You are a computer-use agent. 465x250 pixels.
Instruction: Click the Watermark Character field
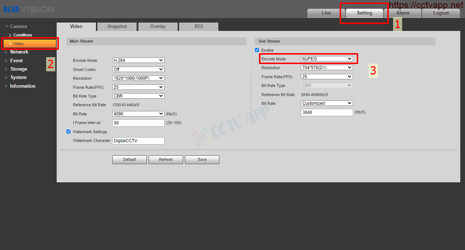pos(138,140)
